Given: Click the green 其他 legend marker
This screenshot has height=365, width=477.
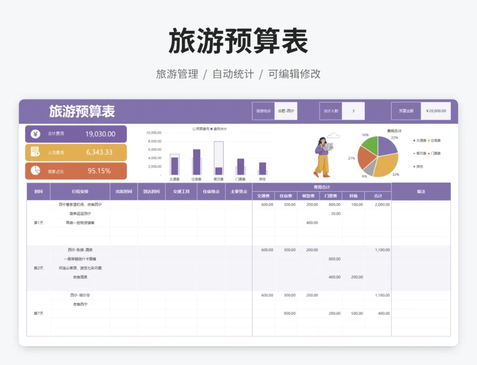Looking at the screenshot, I should pyautogui.click(x=414, y=167).
